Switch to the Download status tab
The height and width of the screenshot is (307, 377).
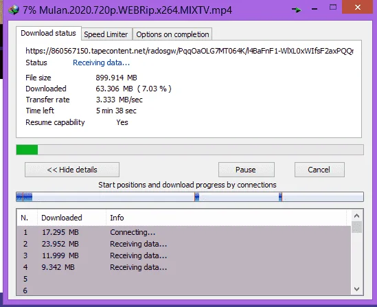coord(49,33)
